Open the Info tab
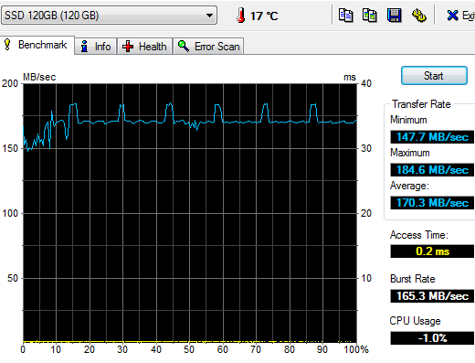Viewport: 475px width, 363px height. click(96, 47)
